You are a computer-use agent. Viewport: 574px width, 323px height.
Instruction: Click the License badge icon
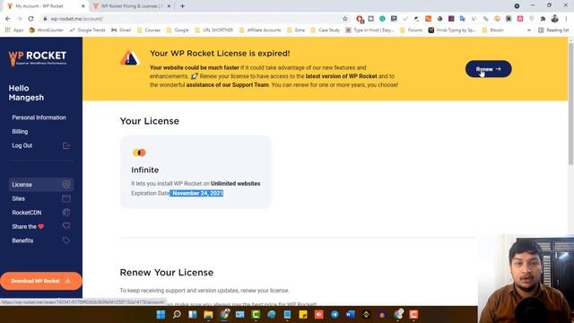pos(66,184)
